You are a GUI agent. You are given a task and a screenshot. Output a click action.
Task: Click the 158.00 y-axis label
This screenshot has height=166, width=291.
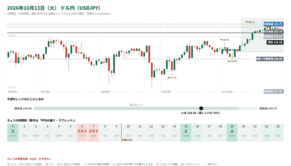click(12, 61)
